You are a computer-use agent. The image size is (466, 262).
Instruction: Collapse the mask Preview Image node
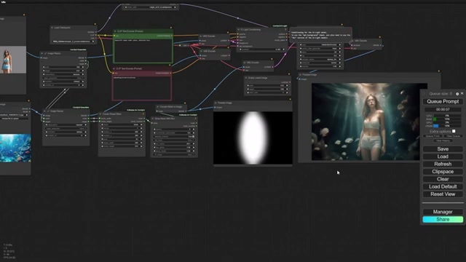coord(216,103)
